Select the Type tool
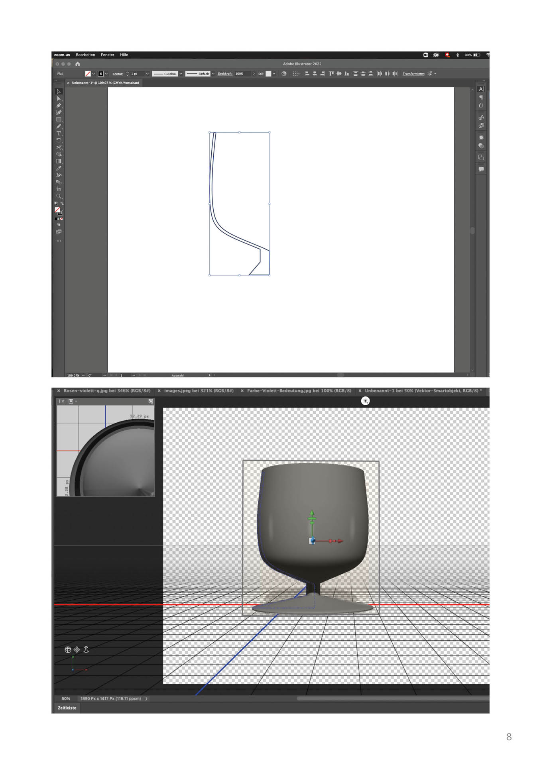The image size is (541, 765). [x=59, y=133]
